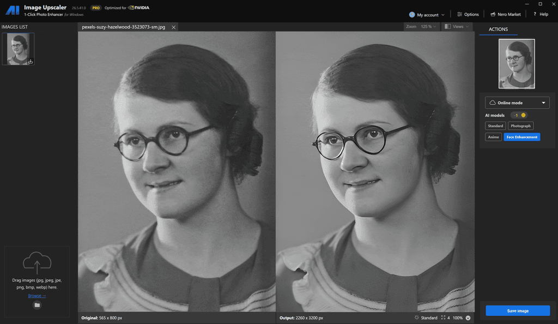Open folder browser via the folder icon
558x324 pixels.
tap(37, 305)
